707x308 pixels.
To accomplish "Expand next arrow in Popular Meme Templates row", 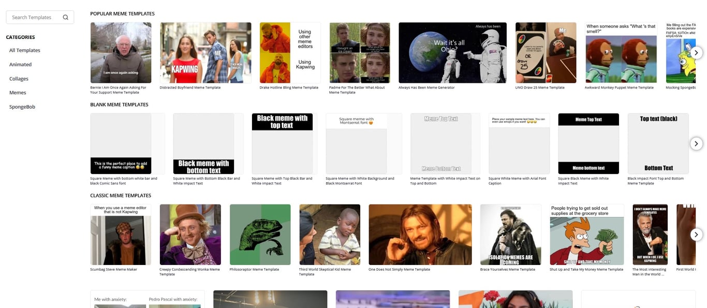I will pyautogui.click(x=696, y=52).
